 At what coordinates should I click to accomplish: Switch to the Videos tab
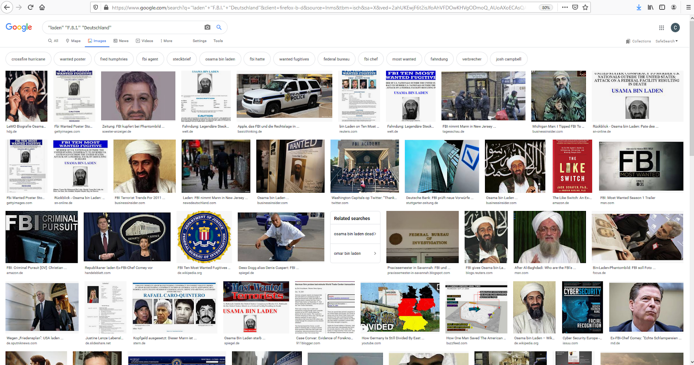[x=144, y=41]
